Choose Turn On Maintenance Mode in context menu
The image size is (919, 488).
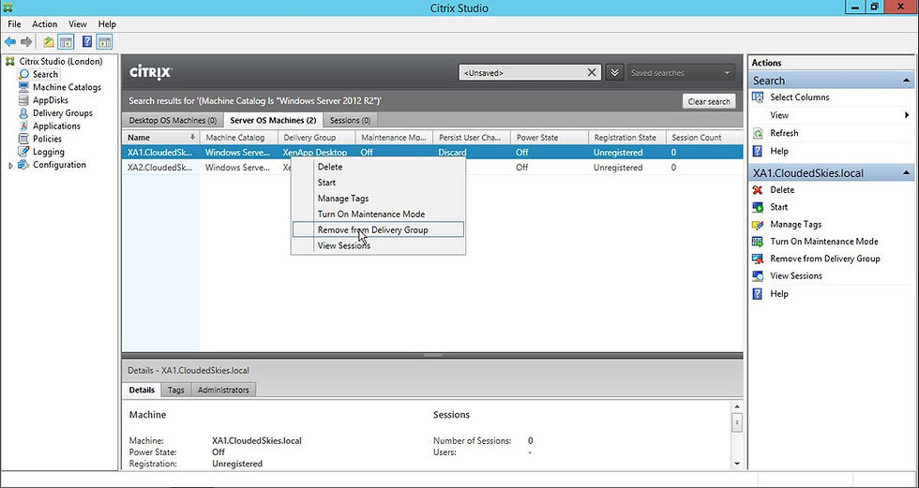tap(378, 214)
